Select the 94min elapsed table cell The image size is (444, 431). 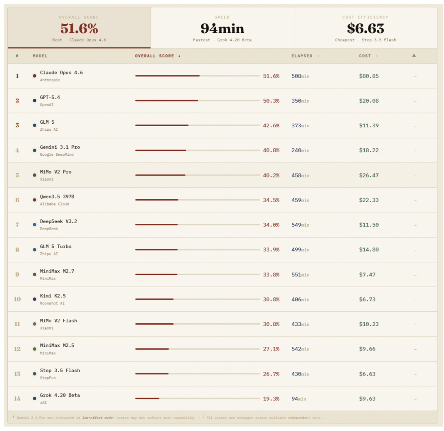(299, 399)
